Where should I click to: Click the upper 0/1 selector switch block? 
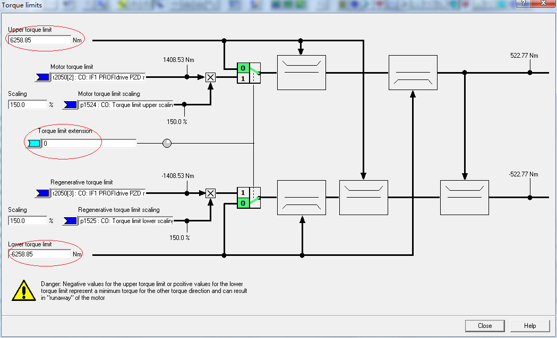[x=248, y=73]
